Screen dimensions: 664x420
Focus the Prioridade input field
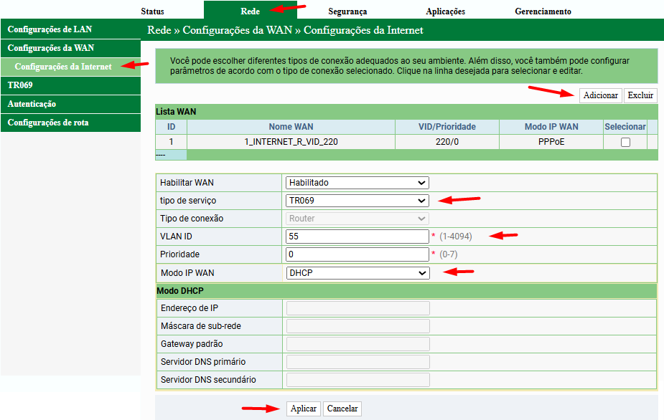pos(357,254)
